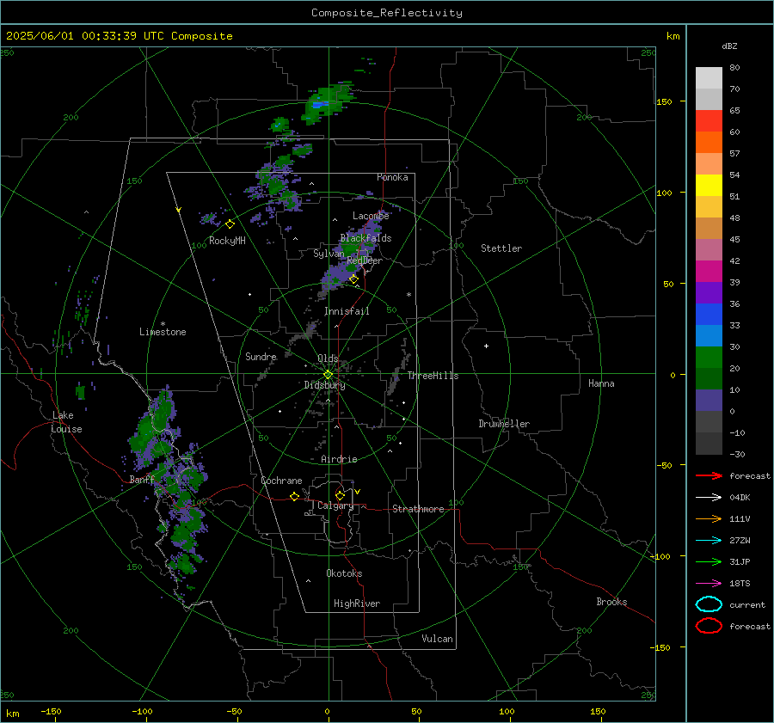774x723 pixels.
Task: Click the Okotoks town label
Action: (344, 573)
